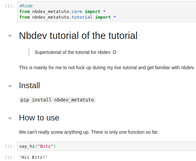Click inside the first code cell imports
Viewport: 196px width, 161px height.
106,12
